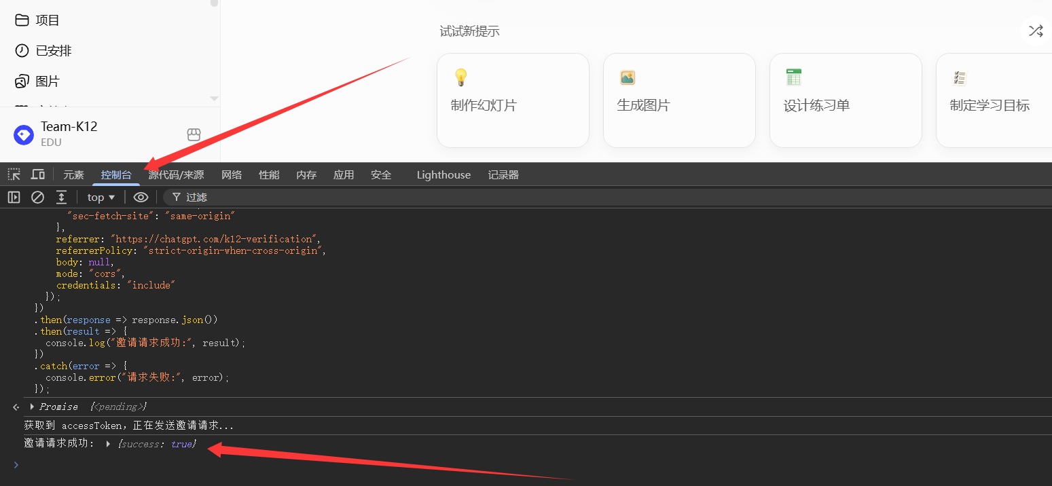Click the checklist icon on 制定学习目标
This screenshot has width=1052, height=486.
(x=960, y=77)
